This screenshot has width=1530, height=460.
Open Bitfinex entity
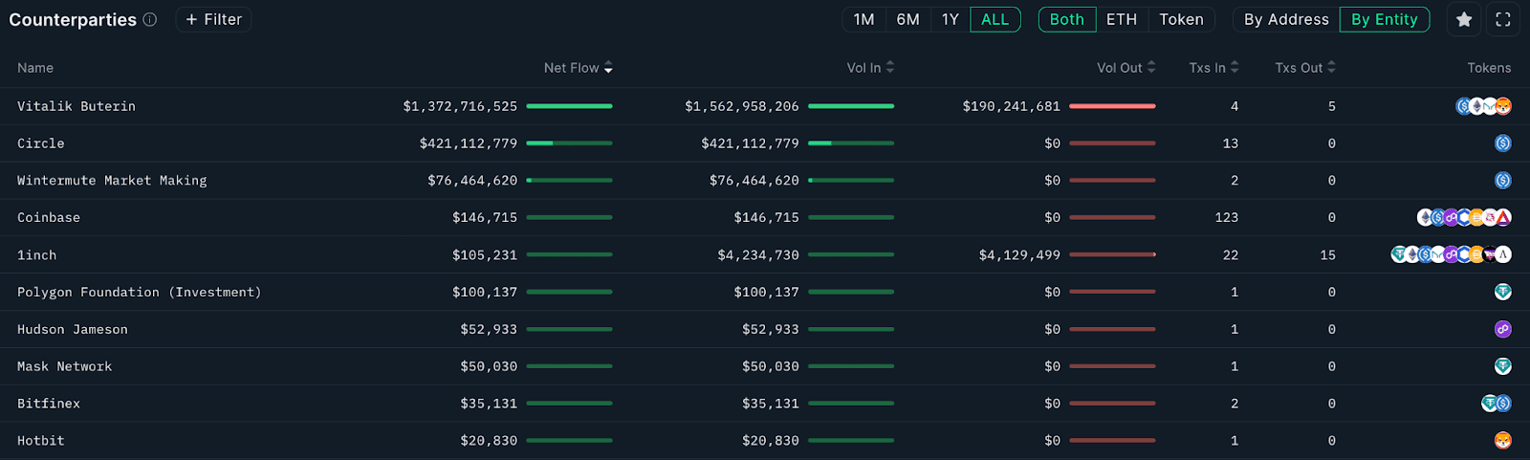point(49,405)
